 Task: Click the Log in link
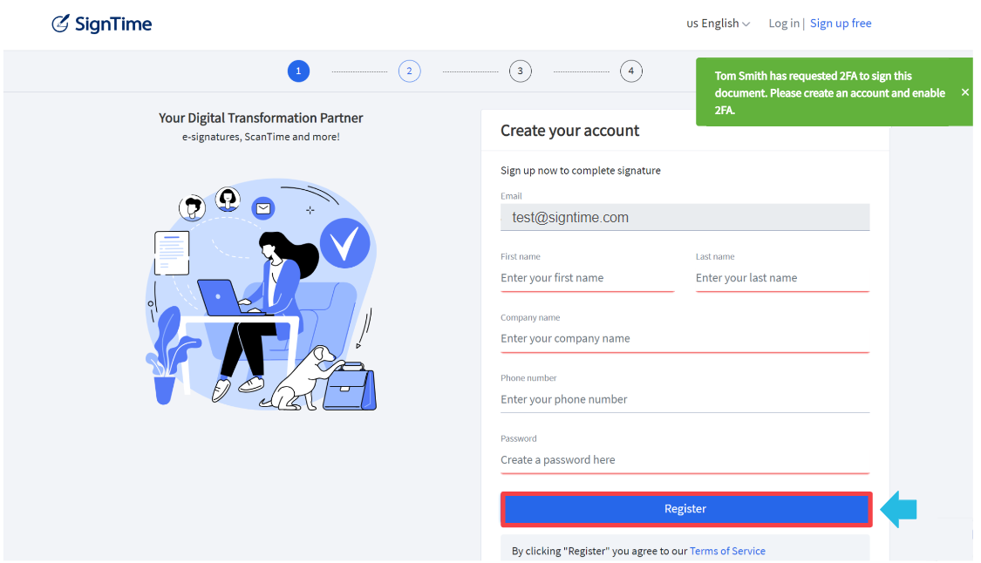point(782,24)
